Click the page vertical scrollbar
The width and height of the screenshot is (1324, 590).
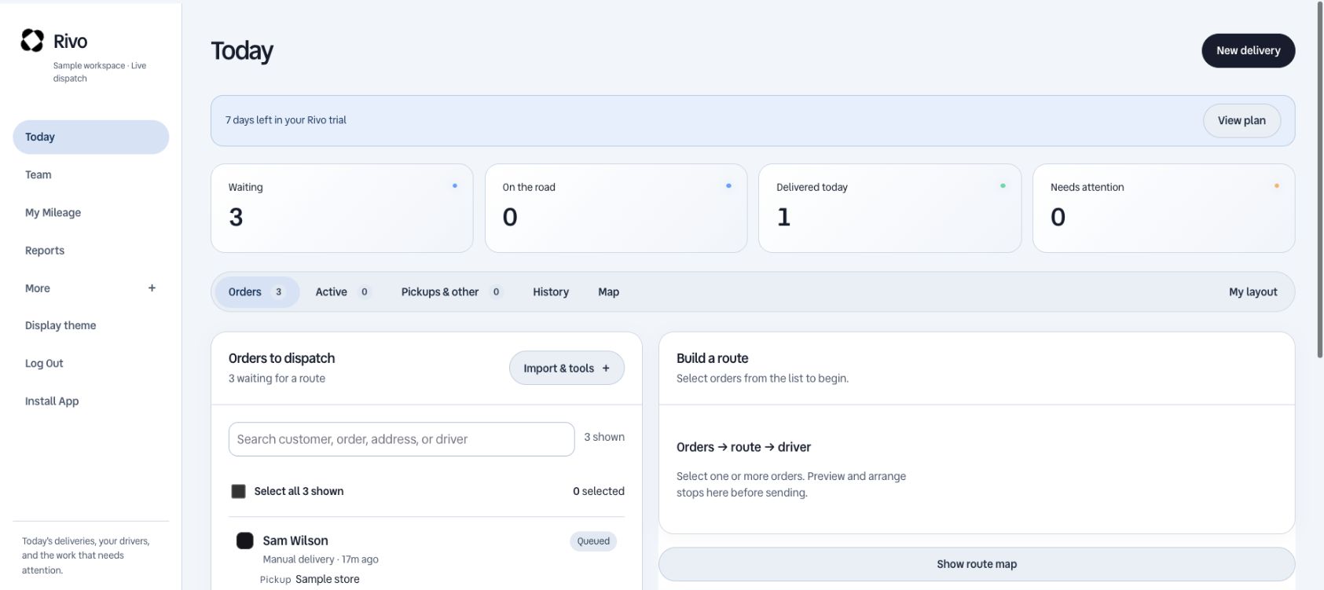[1320, 181]
